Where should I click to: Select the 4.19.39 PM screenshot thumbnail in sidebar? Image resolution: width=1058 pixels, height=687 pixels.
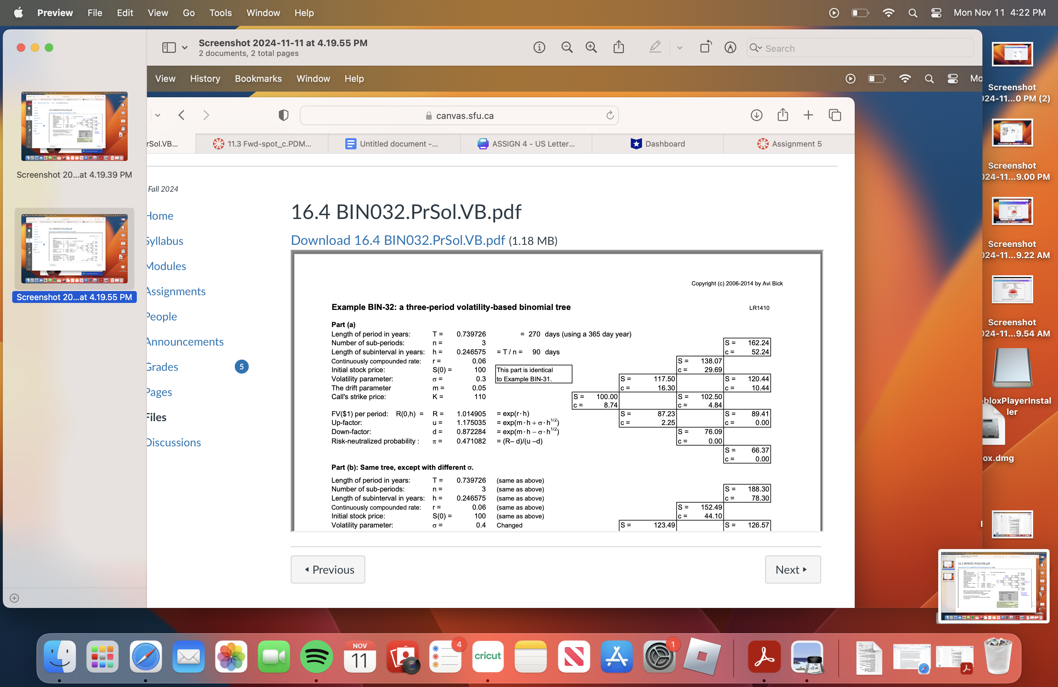coord(74,126)
